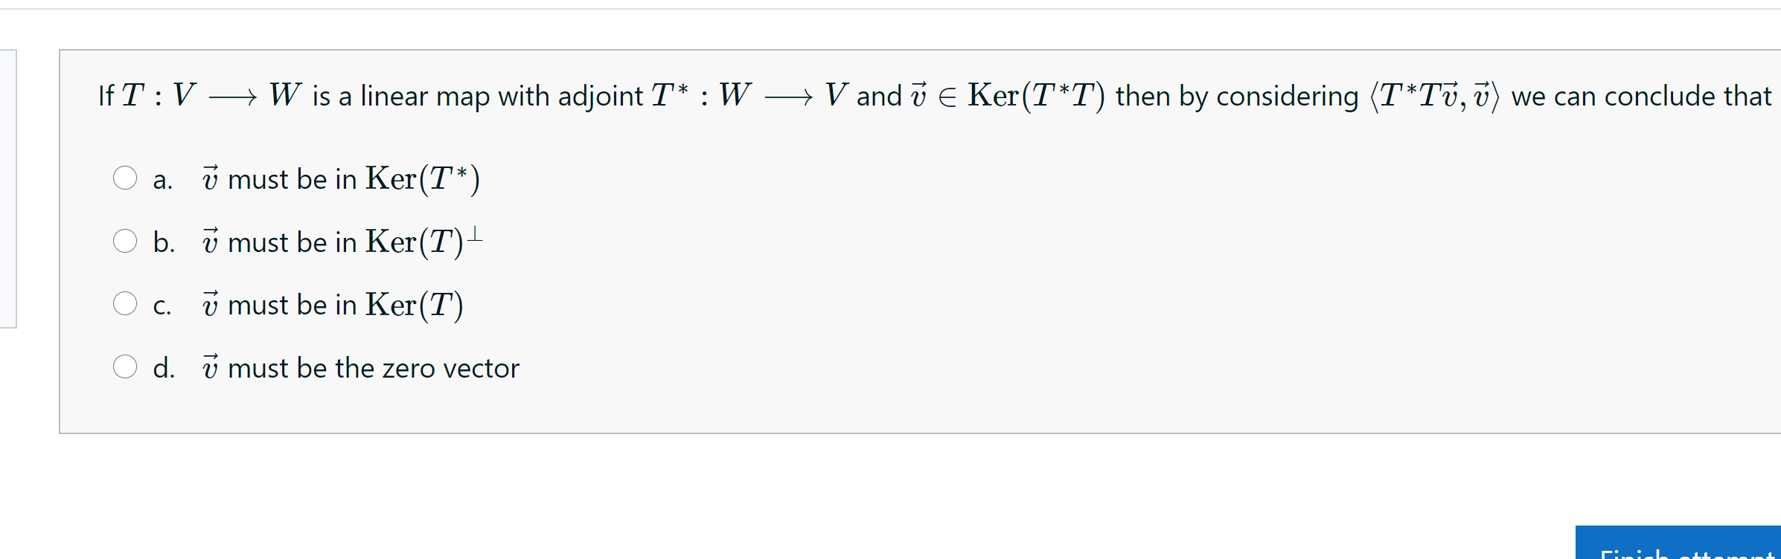Click the Finish attempt text label
The image size is (1781, 559).
pos(1678,556)
